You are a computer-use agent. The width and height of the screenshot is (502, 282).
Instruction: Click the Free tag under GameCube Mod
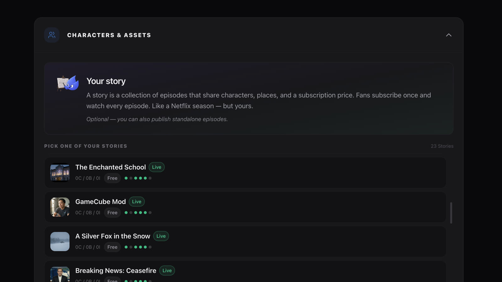tap(112, 212)
